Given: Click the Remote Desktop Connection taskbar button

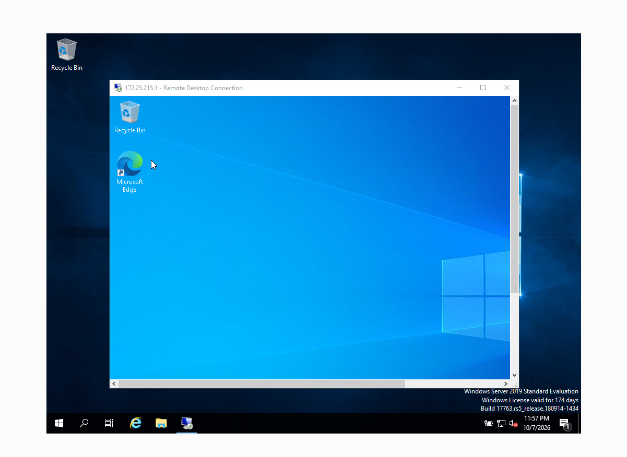Looking at the screenshot, I should point(187,423).
